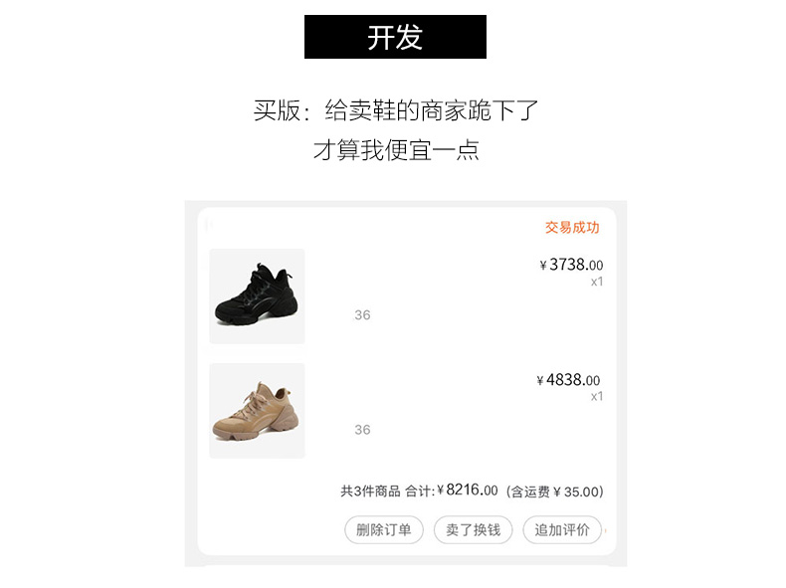Click the orange indicator beside 追加评价
Image resolution: width=786 pixels, height=588 pixels.
[606, 530]
